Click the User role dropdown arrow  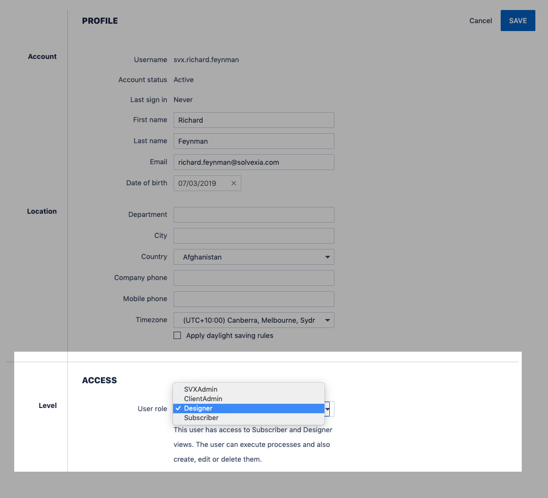click(328, 409)
